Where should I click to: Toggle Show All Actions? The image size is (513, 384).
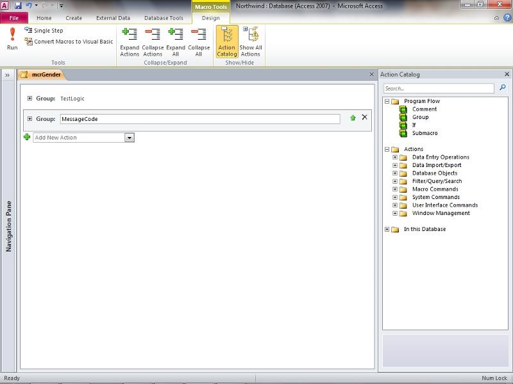tap(251, 42)
